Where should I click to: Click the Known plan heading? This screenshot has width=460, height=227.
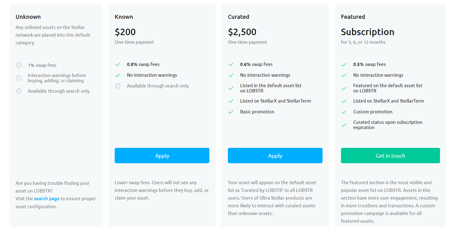click(124, 17)
